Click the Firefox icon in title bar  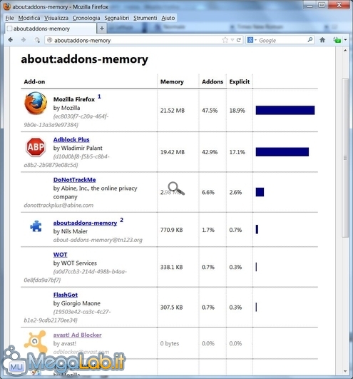click(6, 6)
